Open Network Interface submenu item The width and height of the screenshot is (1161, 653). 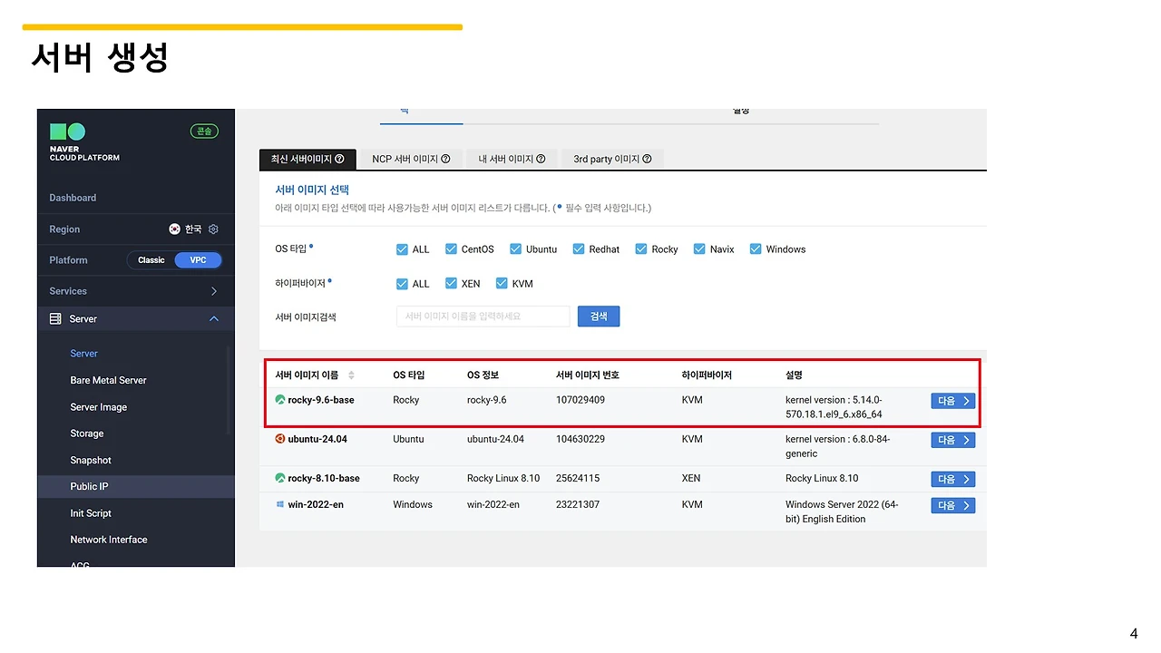point(109,540)
